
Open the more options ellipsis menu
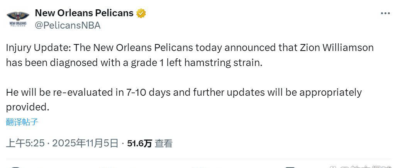click(x=385, y=13)
